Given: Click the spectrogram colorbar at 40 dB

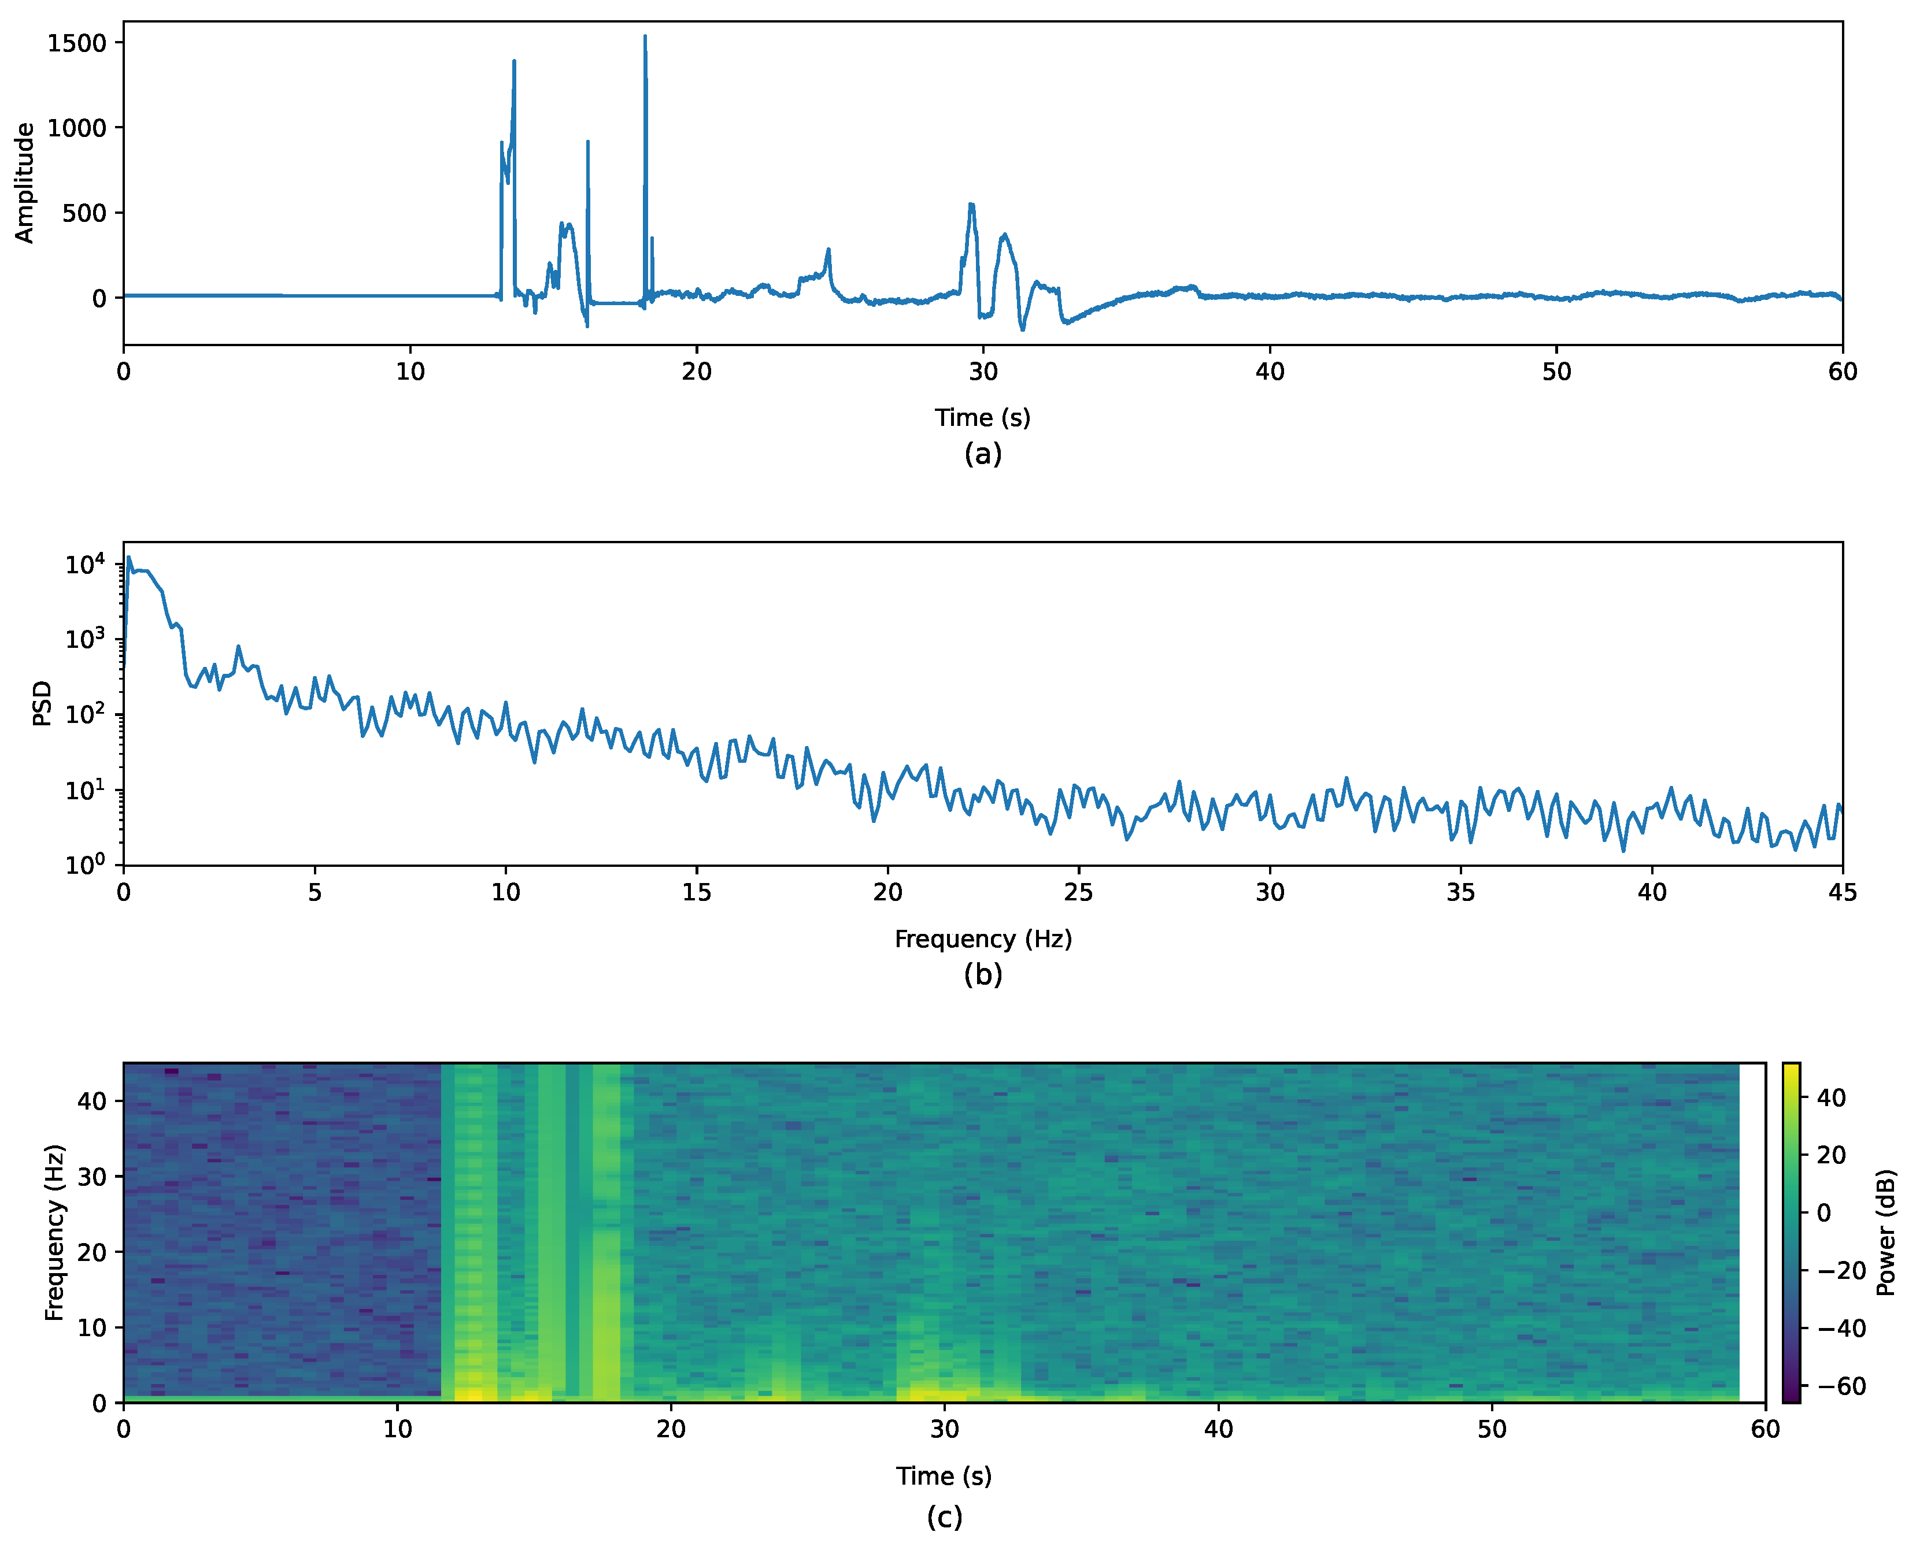Looking at the screenshot, I should (x=1791, y=1097).
